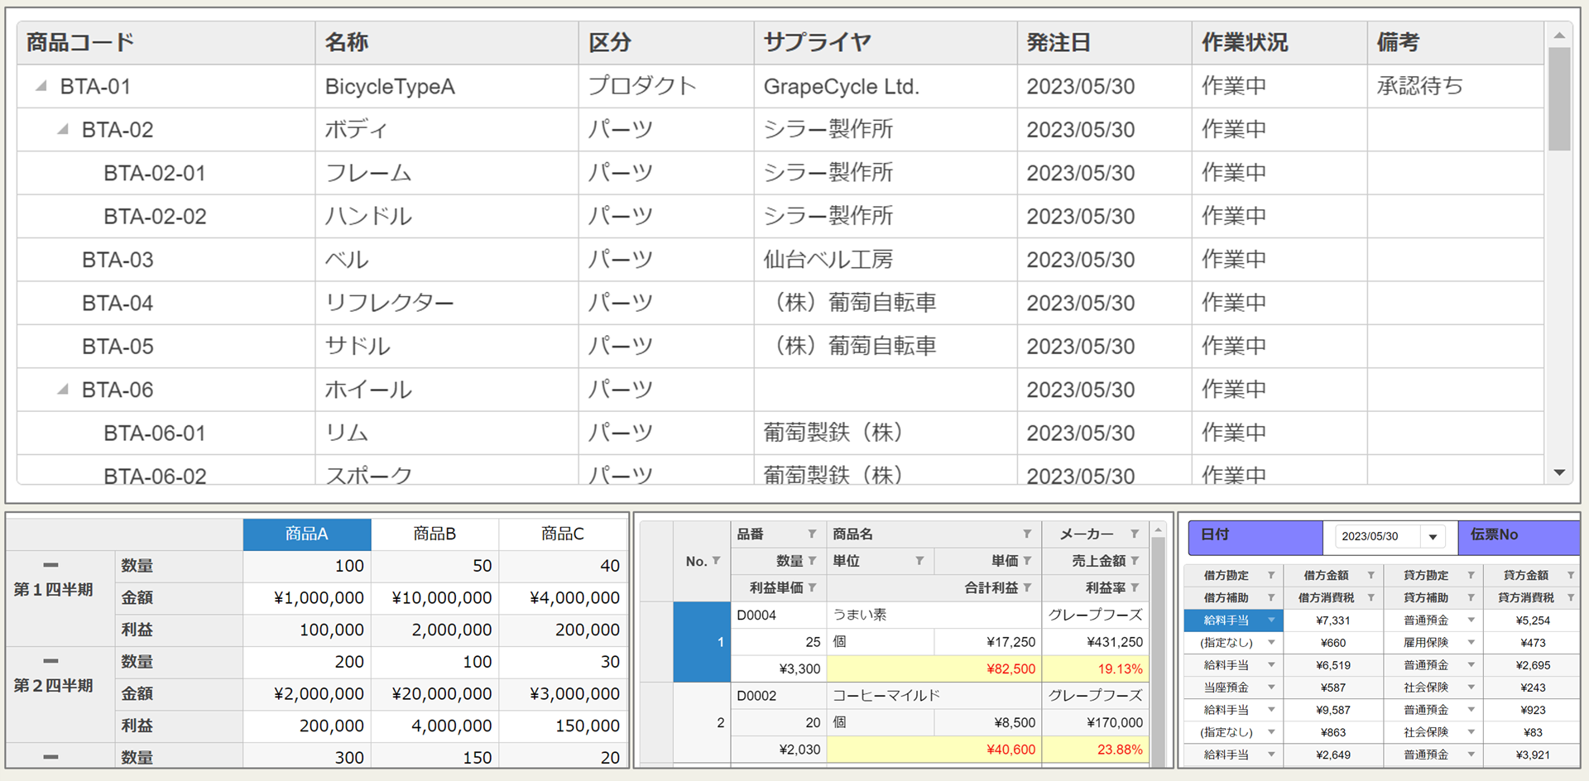The image size is (1589, 781).
Task: Open dropdown on selected 給料手当 cell
Action: [x=1271, y=620]
